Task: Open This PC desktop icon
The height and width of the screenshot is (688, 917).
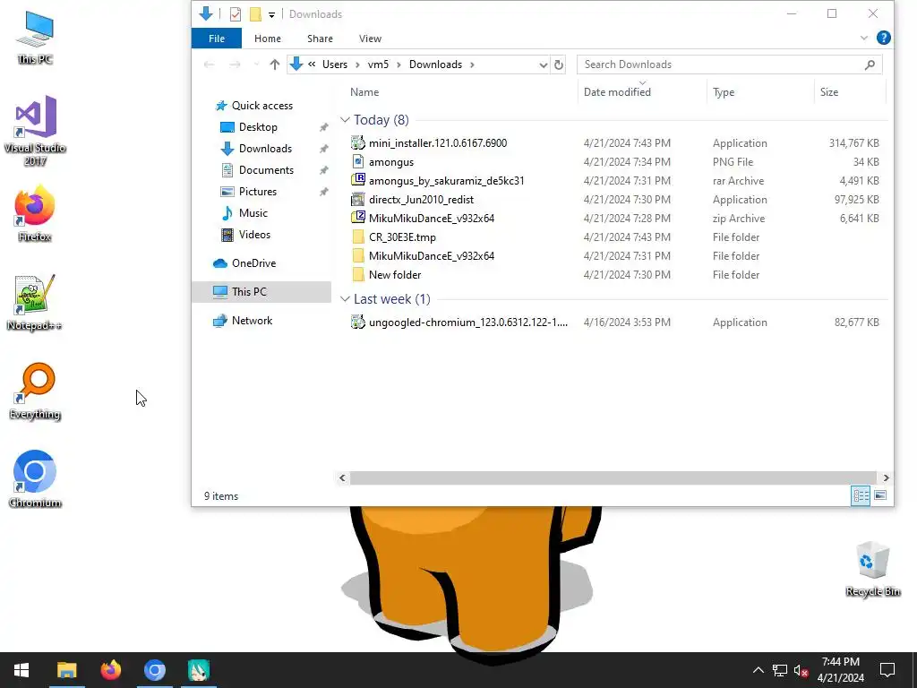Action: [35, 38]
